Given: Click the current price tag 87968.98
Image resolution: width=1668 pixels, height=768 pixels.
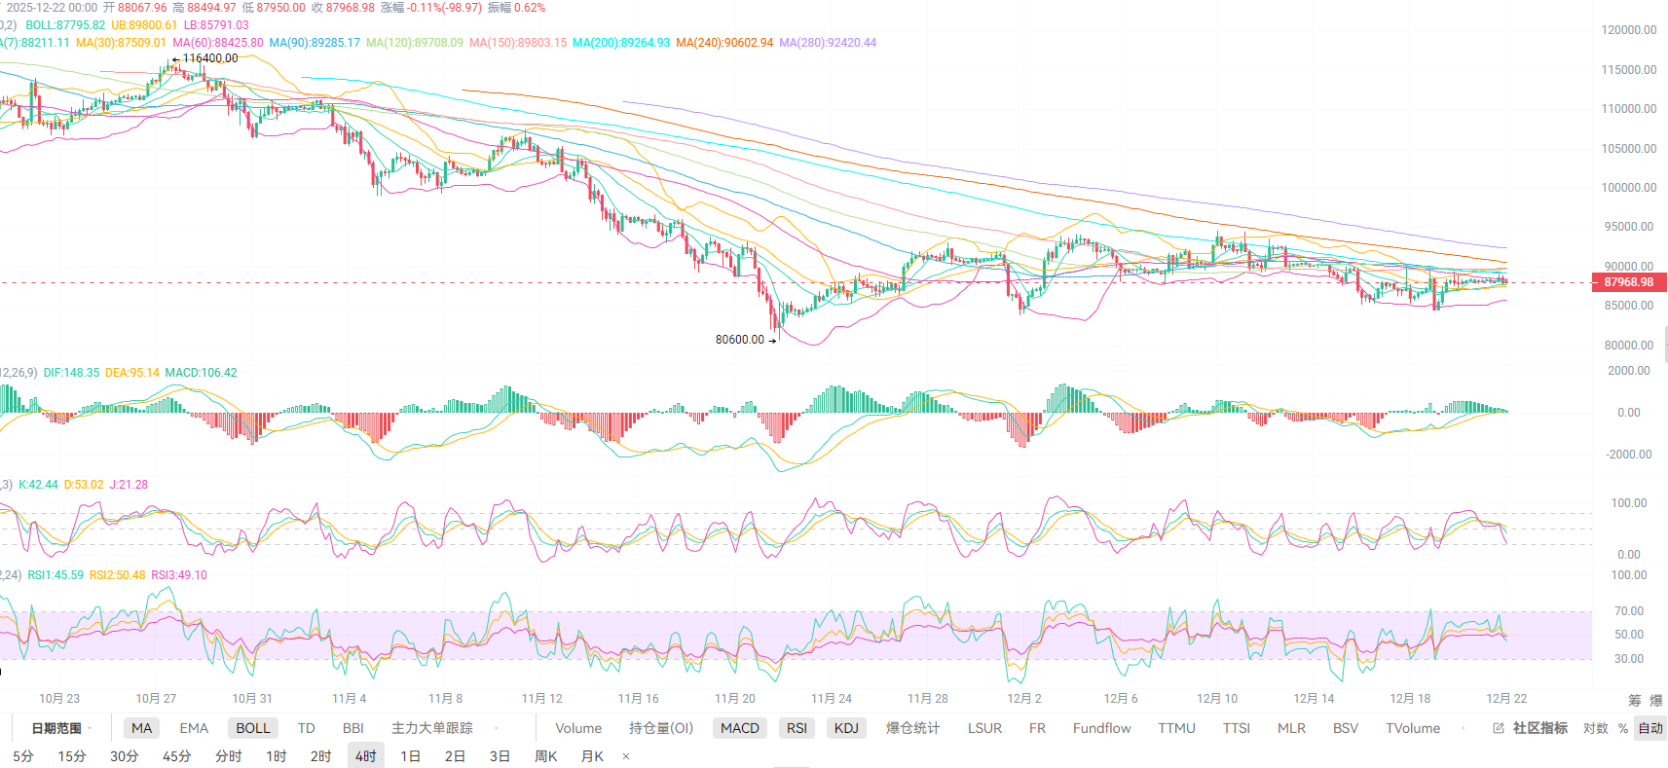Looking at the screenshot, I should (x=1628, y=282).
